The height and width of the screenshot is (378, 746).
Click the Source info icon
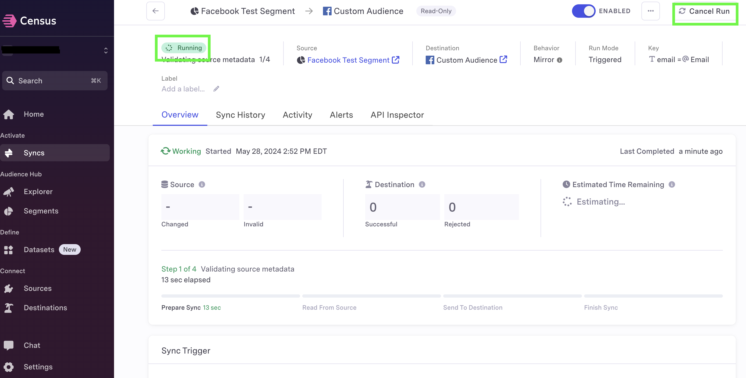tap(202, 184)
